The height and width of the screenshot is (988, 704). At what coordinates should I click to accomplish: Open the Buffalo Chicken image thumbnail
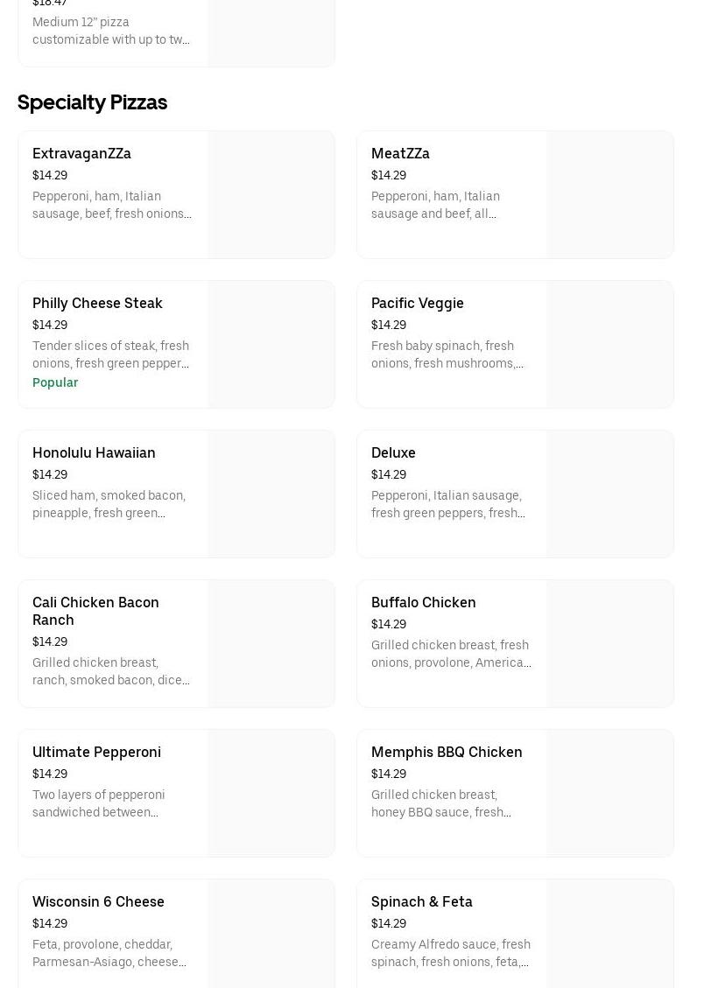[x=610, y=643]
